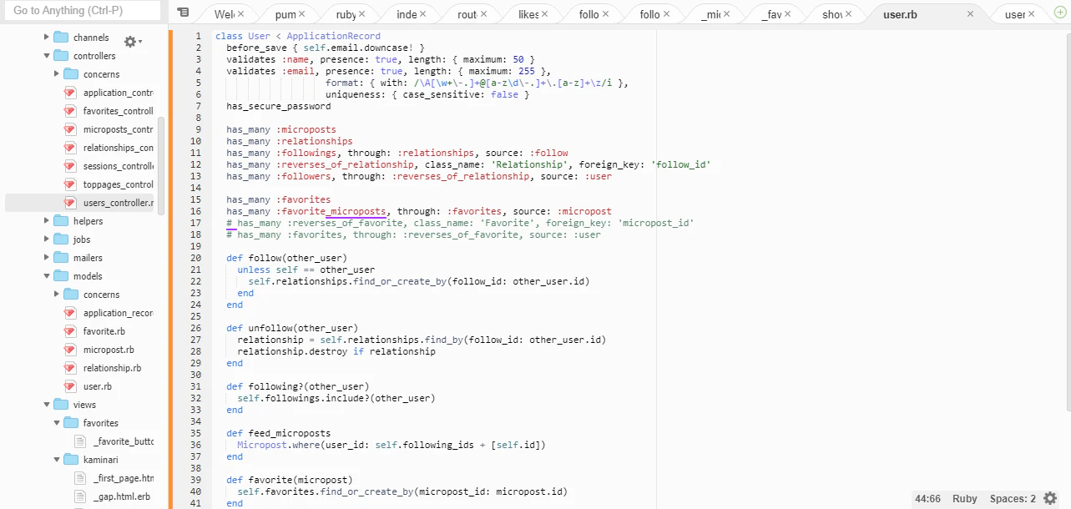Collapse the controllers folder arrow

pyautogui.click(x=46, y=56)
